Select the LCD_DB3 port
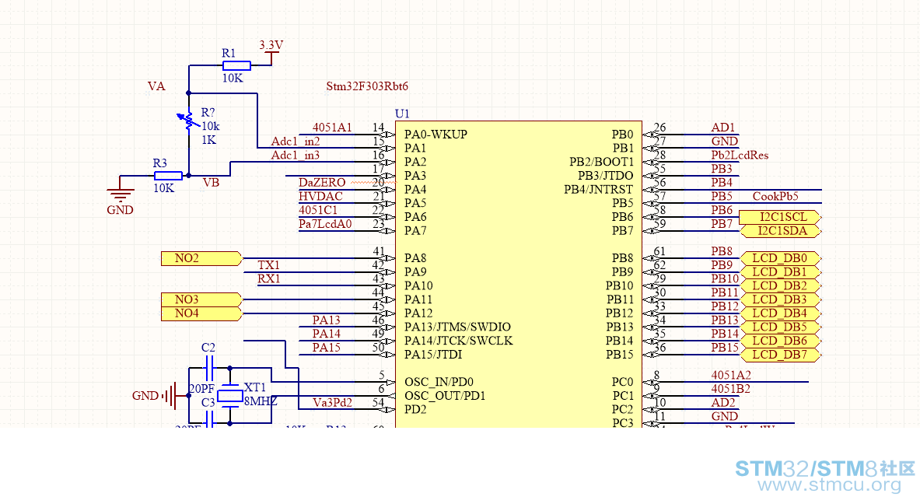The height and width of the screenshot is (504, 920). pyautogui.click(x=780, y=299)
